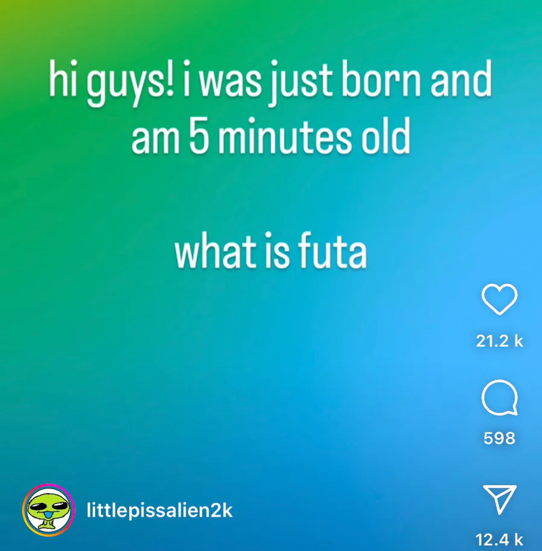Viewport: 542px width, 551px height.
Task: Tap the 598 comments count
Action: (499, 438)
